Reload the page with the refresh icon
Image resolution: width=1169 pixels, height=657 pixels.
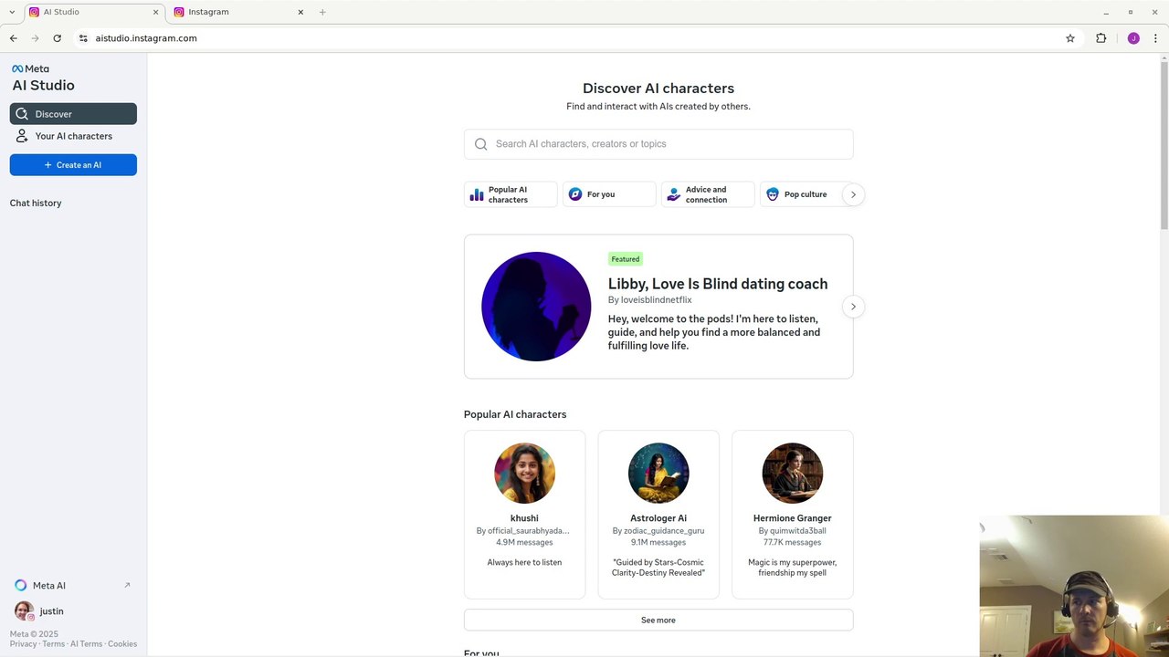tap(57, 38)
